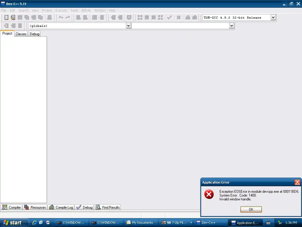Switch to My Documents taskbar window
Viewport: 302px width, 227px height.
pyautogui.click(x=140, y=223)
